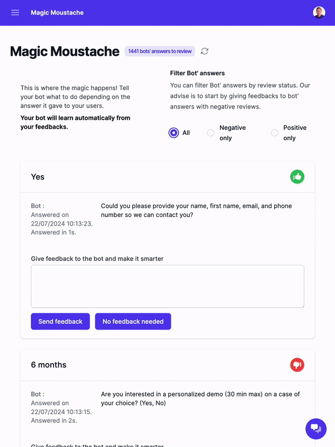The image size is (335, 447).
Task: Click the red thumbs-down icon on 6 months answer
Action: tap(297, 365)
